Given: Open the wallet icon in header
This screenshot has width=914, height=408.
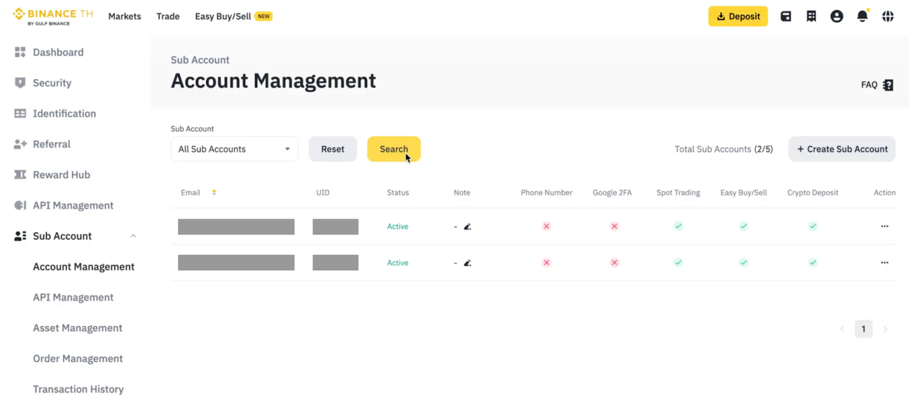Looking at the screenshot, I should click(786, 17).
